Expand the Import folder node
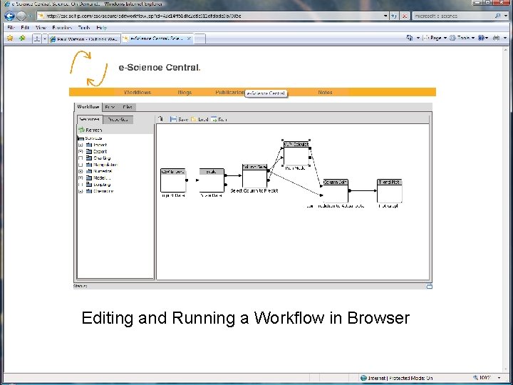 click(x=81, y=145)
